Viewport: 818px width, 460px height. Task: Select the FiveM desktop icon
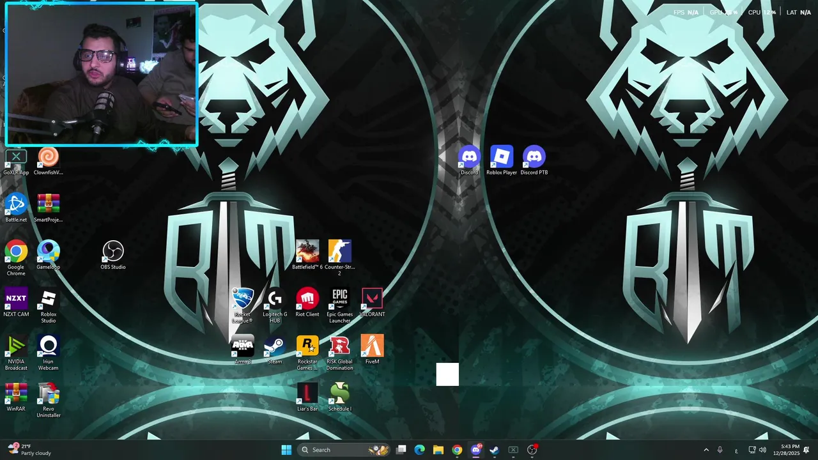pyautogui.click(x=372, y=350)
